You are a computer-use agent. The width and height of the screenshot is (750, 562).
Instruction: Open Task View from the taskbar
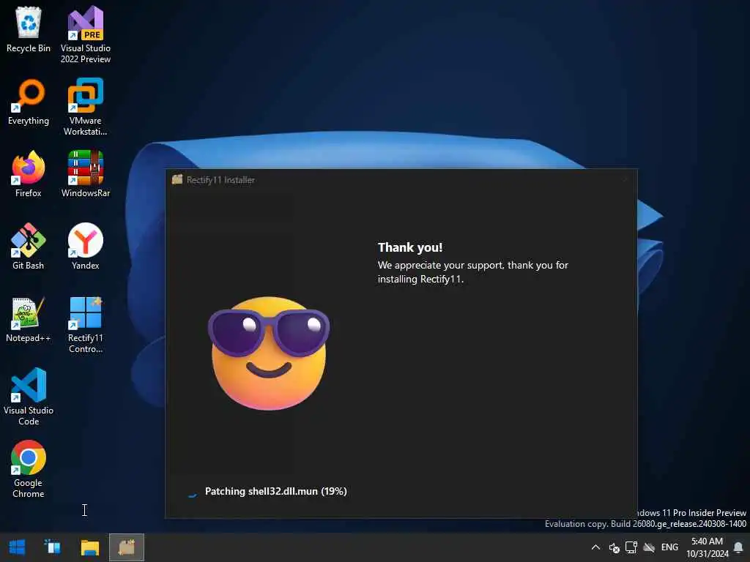coord(53,547)
